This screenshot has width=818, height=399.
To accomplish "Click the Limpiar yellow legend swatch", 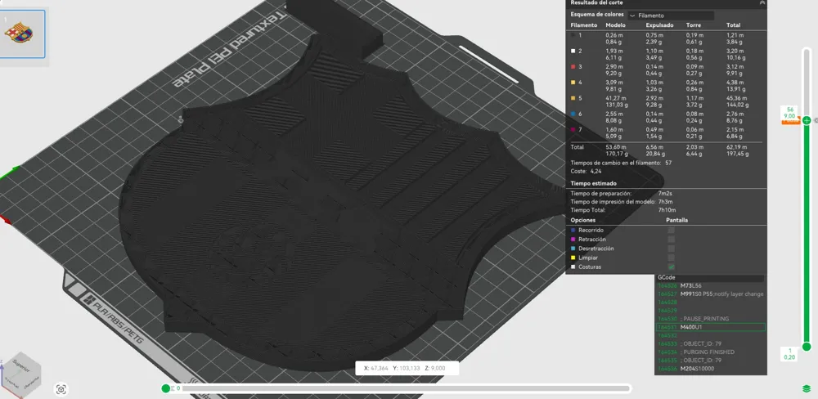I will point(573,258).
